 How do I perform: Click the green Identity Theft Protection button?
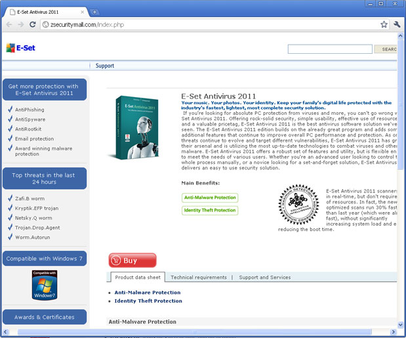point(210,210)
